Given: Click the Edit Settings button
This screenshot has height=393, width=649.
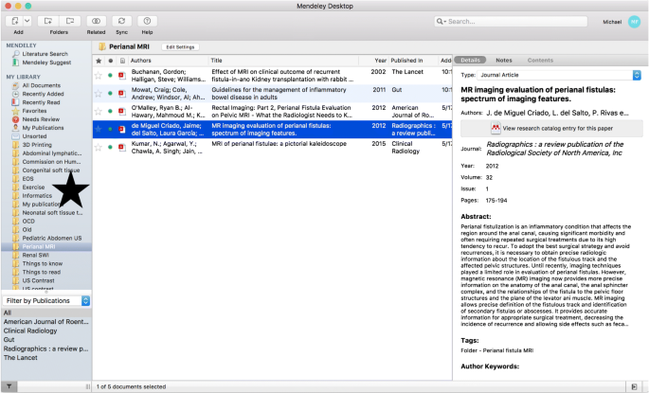Looking at the screenshot, I should 180,47.
